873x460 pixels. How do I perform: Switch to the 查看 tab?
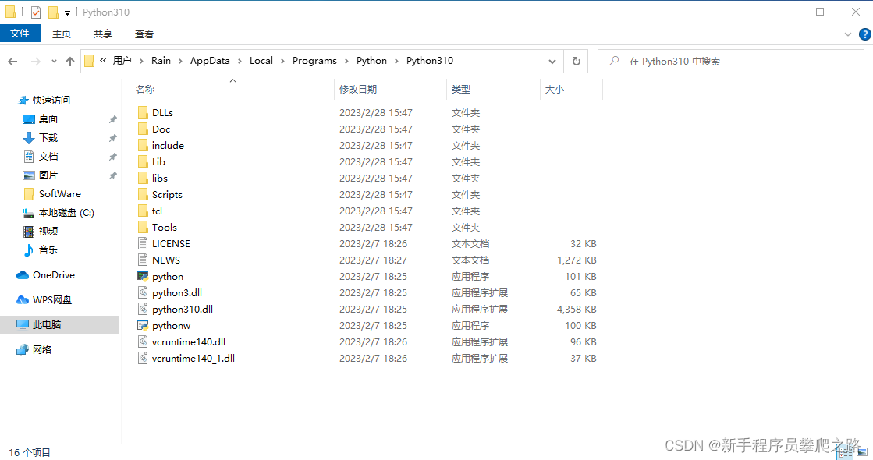tap(144, 34)
